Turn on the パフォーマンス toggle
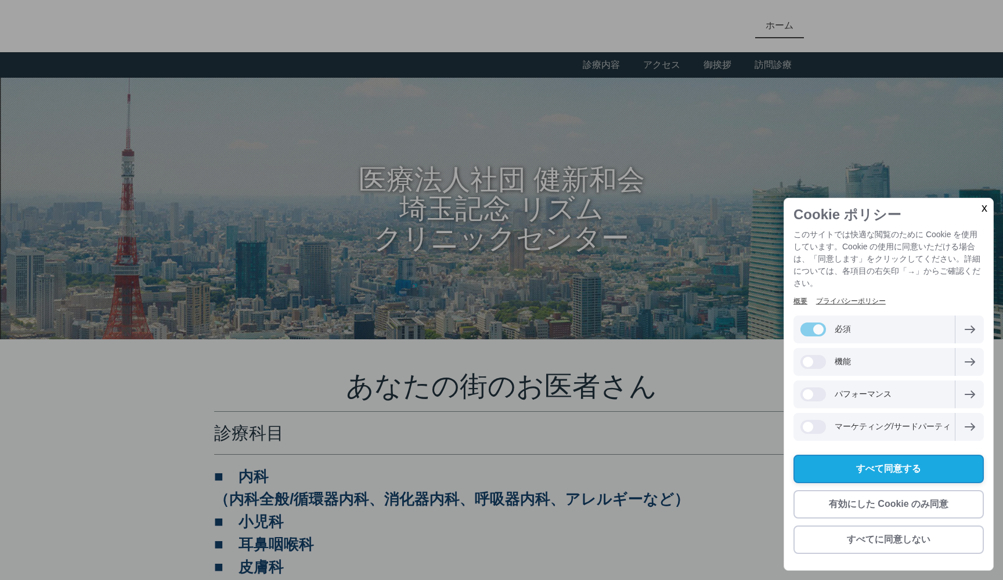This screenshot has height=580, width=1003. (x=813, y=394)
